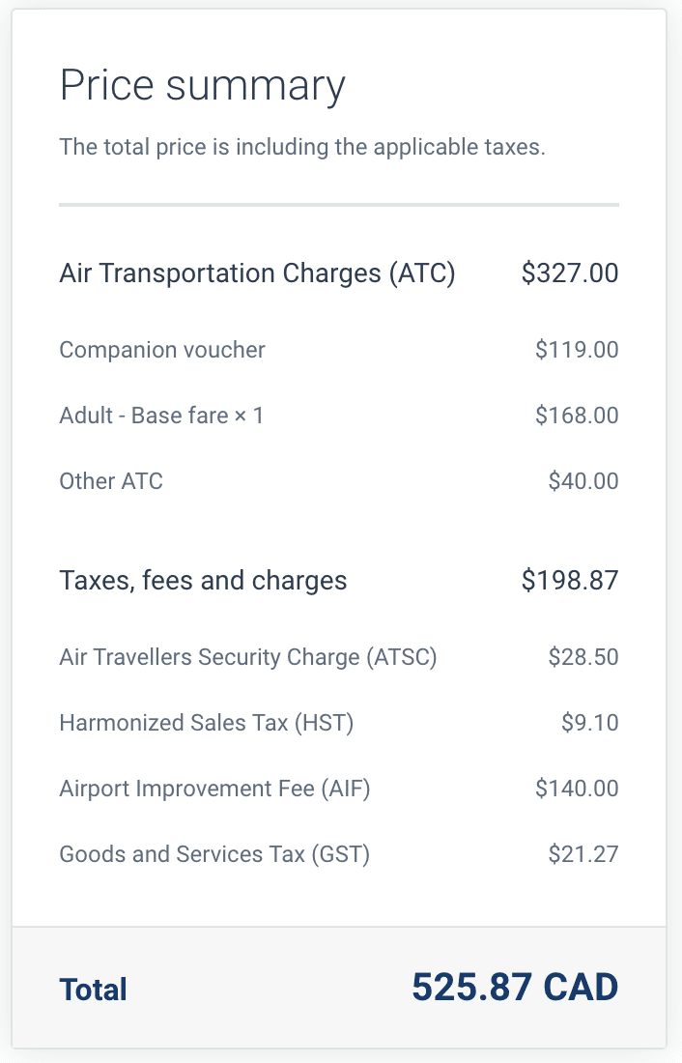Click the Adult - Base fare line
Viewport: 682px width, 1063px height.
(x=161, y=416)
